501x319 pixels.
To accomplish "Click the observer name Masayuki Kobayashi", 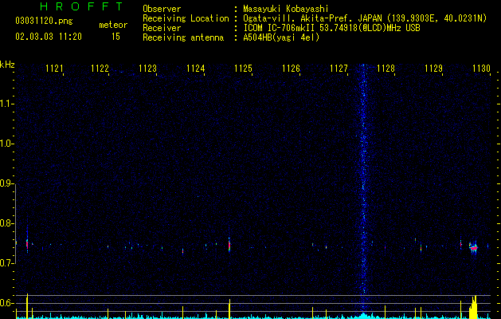I will point(286,9).
